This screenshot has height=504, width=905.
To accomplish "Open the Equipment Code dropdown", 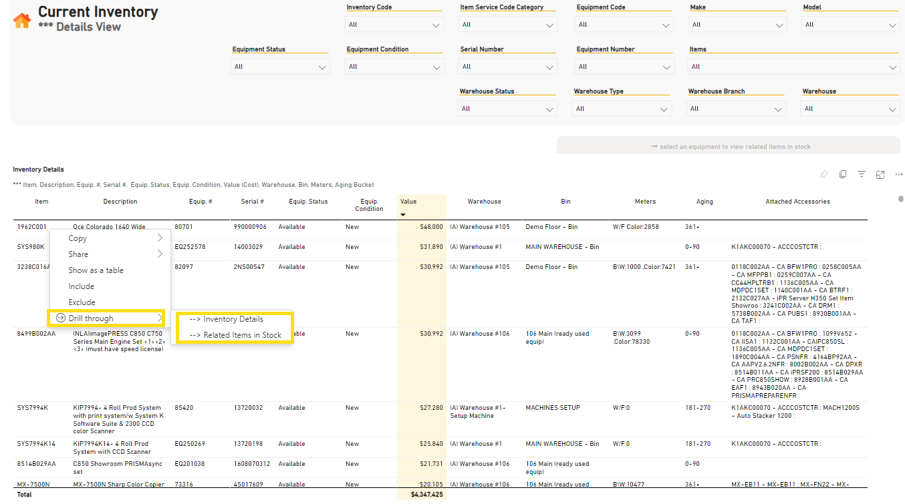I will coord(624,25).
